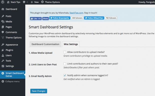
Task: Click the Settings sliders icon in sidebar
Action: pos(3,66)
